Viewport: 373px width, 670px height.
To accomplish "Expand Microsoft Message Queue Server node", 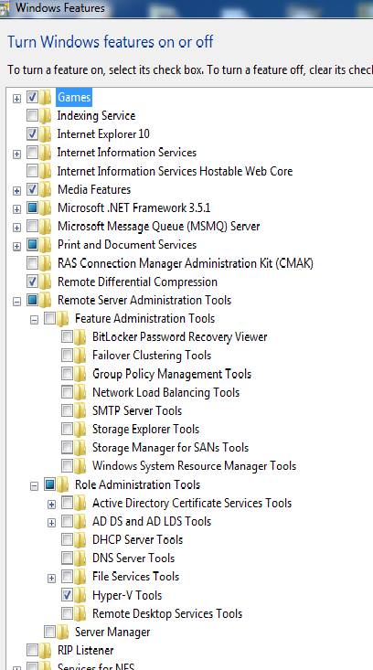I will click(x=16, y=228).
